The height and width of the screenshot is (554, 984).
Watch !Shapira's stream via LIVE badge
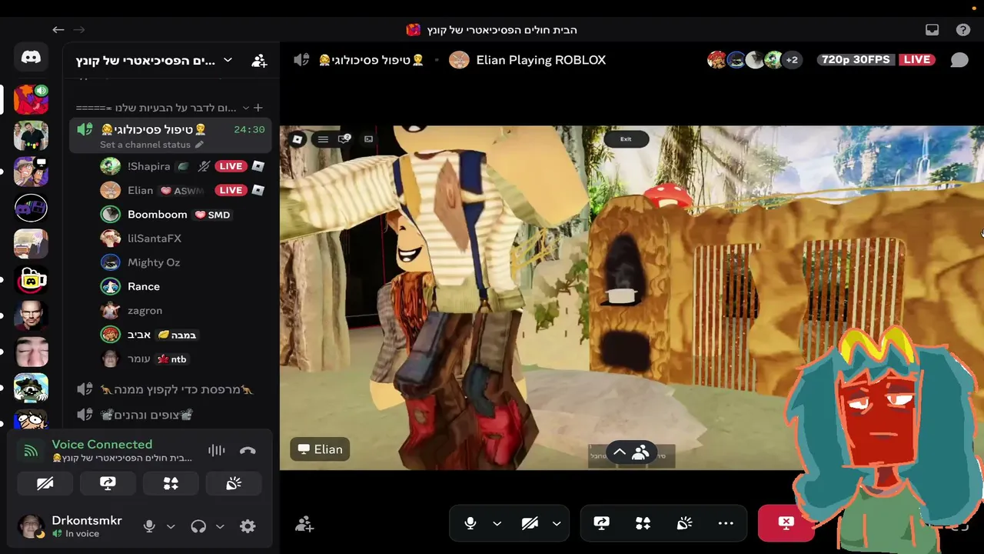click(x=231, y=166)
